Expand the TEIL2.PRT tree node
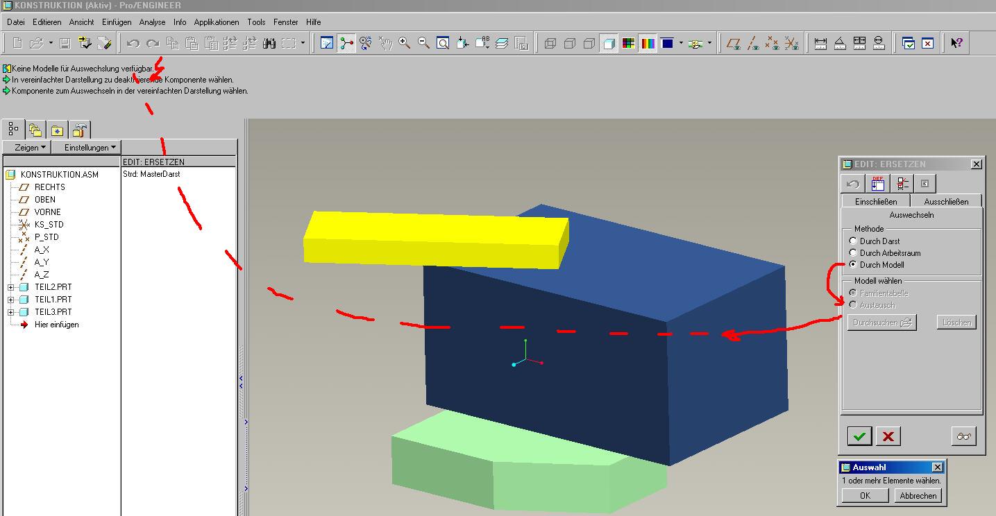This screenshot has width=996, height=516. 11,287
